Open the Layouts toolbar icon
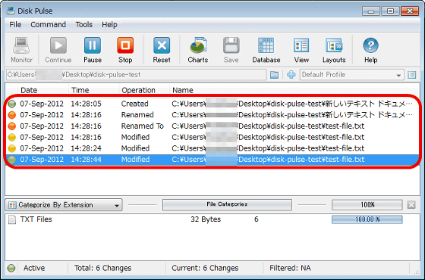This screenshot has width=425, height=280. click(334, 45)
